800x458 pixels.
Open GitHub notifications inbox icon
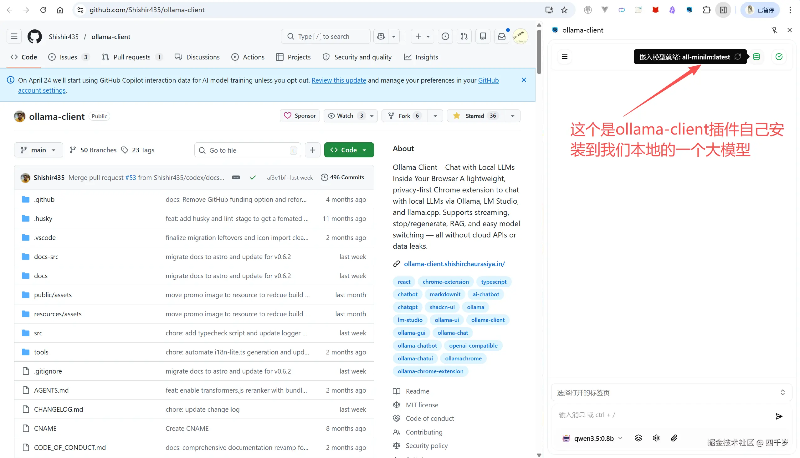pyautogui.click(x=502, y=37)
